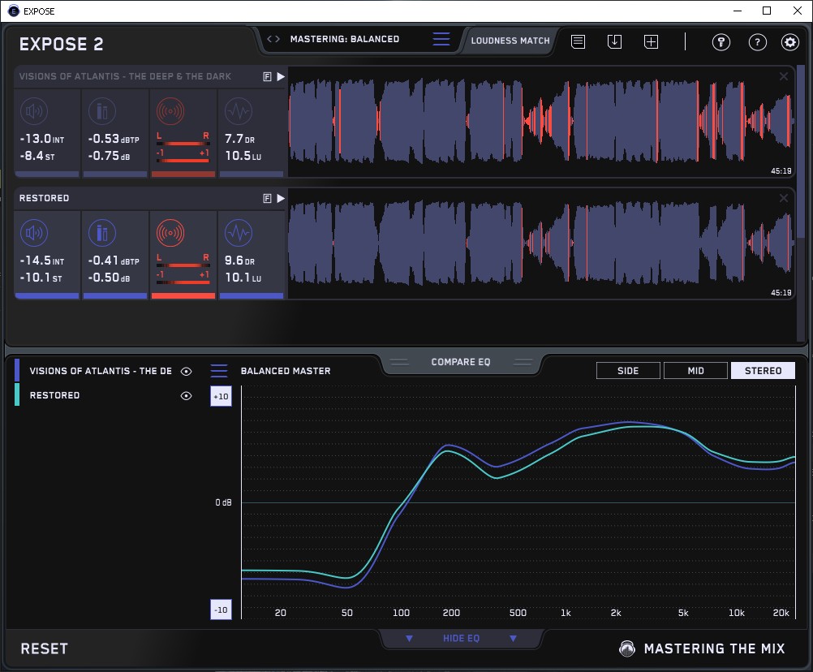
Task: Switch EQ view to Stereo
Action: [763, 371]
